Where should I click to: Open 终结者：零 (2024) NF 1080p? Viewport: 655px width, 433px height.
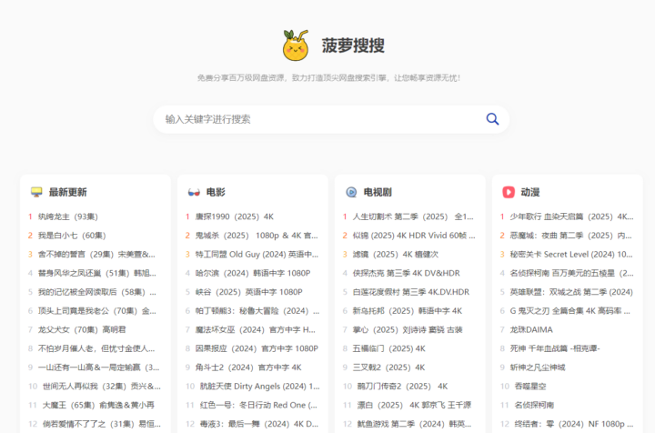coord(574,424)
